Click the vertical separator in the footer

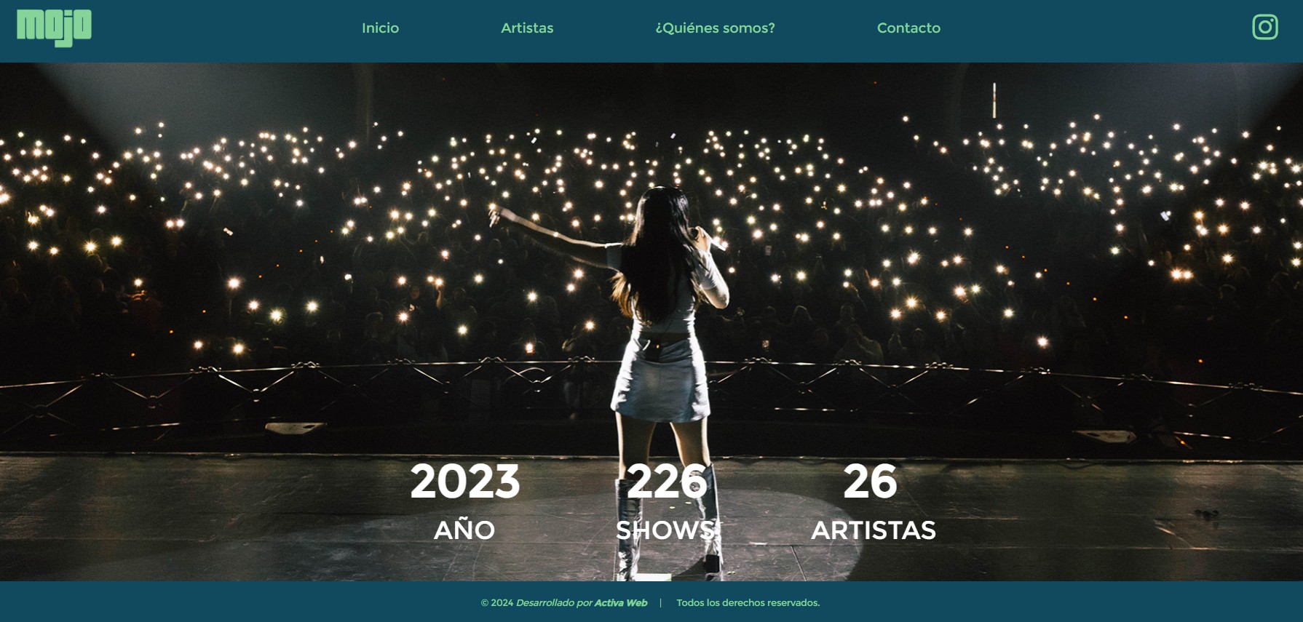(661, 602)
